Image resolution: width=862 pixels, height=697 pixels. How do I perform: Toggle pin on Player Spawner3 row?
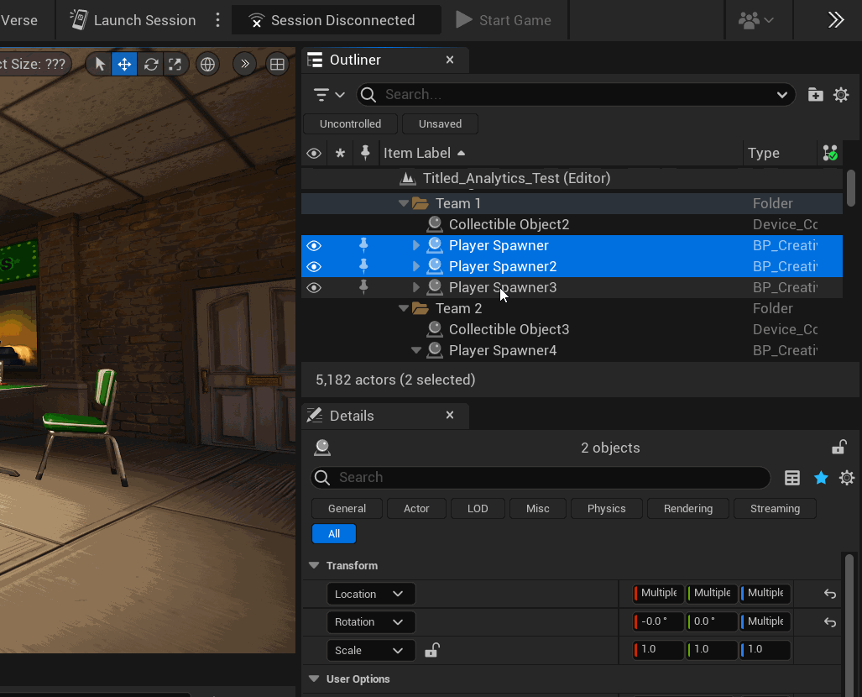tap(363, 286)
